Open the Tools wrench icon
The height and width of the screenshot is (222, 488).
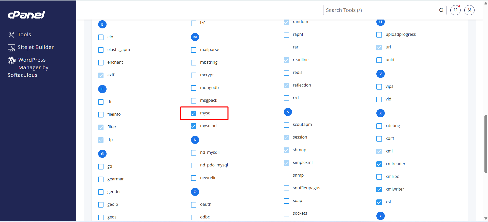pos(11,35)
